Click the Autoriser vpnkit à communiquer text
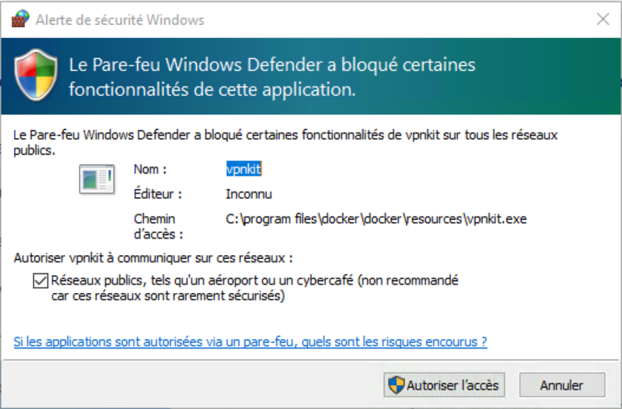This screenshot has height=409, width=622. [153, 258]
